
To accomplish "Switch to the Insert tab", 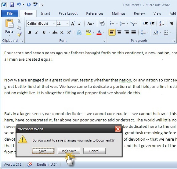I will point(45,13).
